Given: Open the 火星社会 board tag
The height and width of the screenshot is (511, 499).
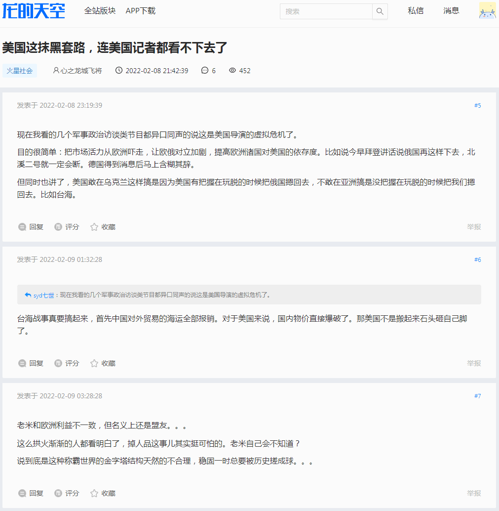Looking at the screenshot, I should tap(20, 71).
